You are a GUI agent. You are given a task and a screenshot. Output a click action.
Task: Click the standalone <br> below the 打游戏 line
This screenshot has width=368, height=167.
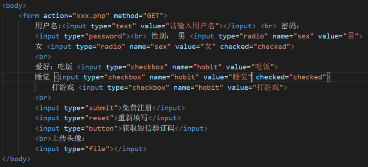43,98
